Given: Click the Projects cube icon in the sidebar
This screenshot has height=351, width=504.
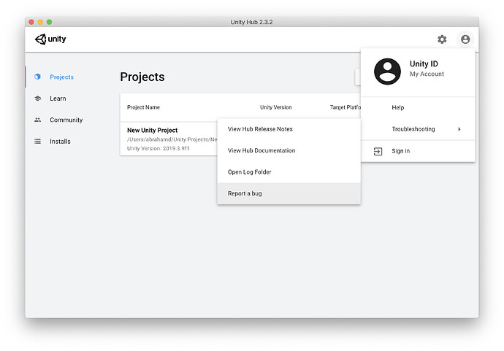Looking at the screenshot, I should click(37, 77).
